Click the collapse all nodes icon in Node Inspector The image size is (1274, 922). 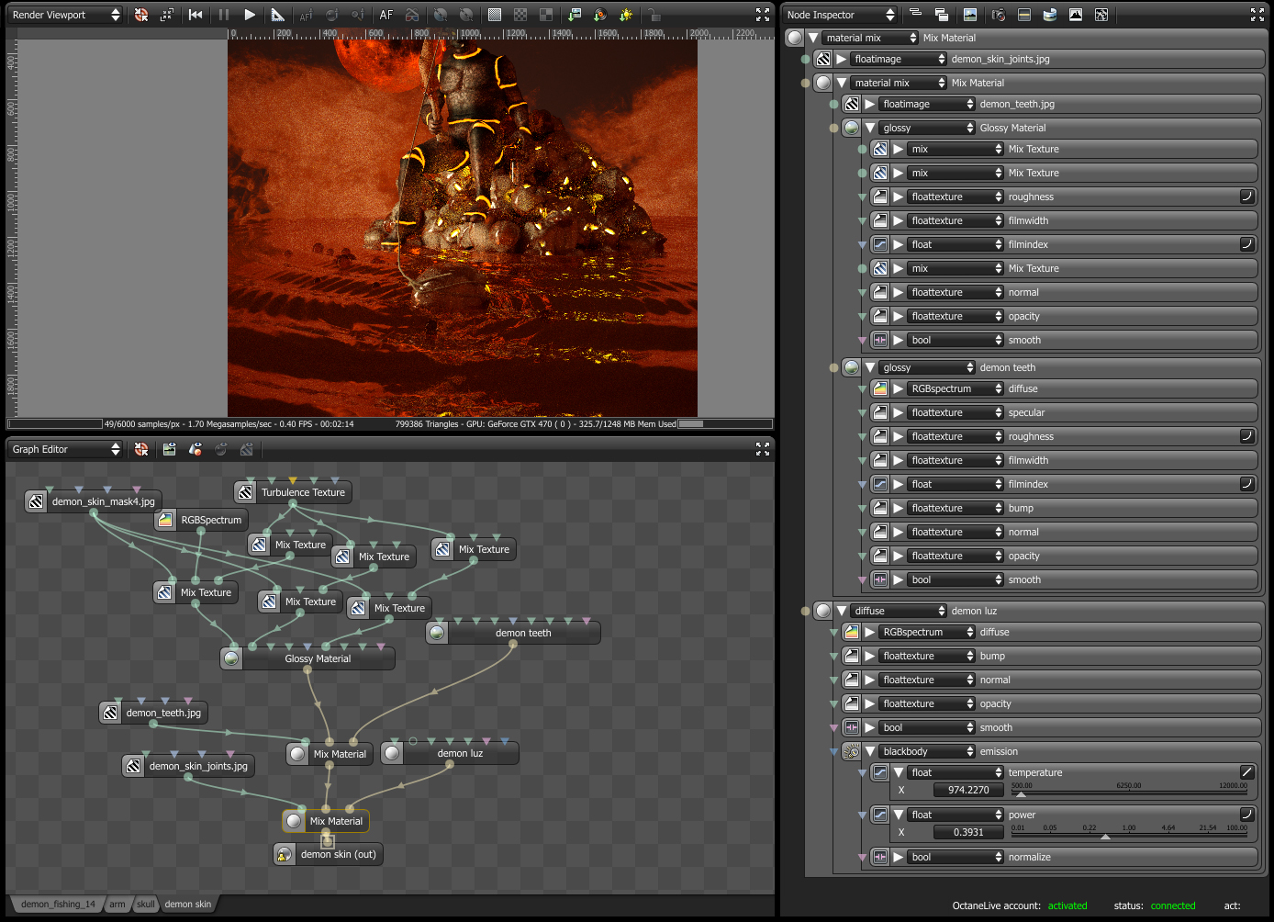coord(915,15)
